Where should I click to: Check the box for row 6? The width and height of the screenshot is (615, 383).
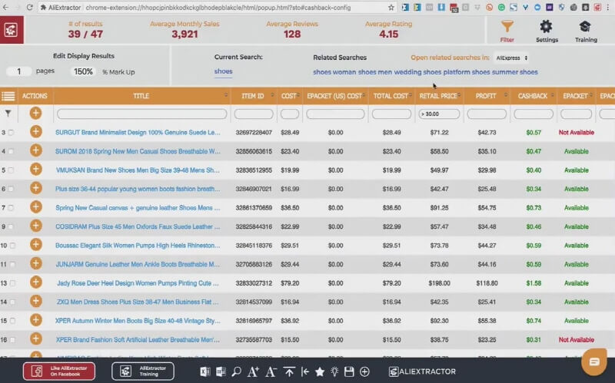(11, 189)
